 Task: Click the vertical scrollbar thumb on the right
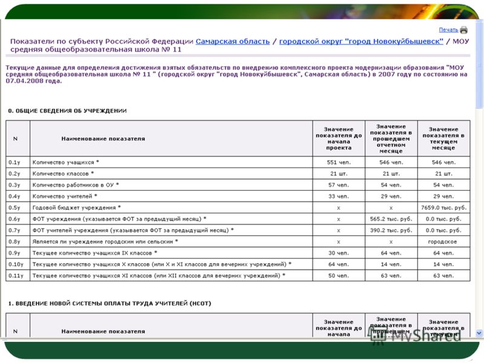point(479,65)
